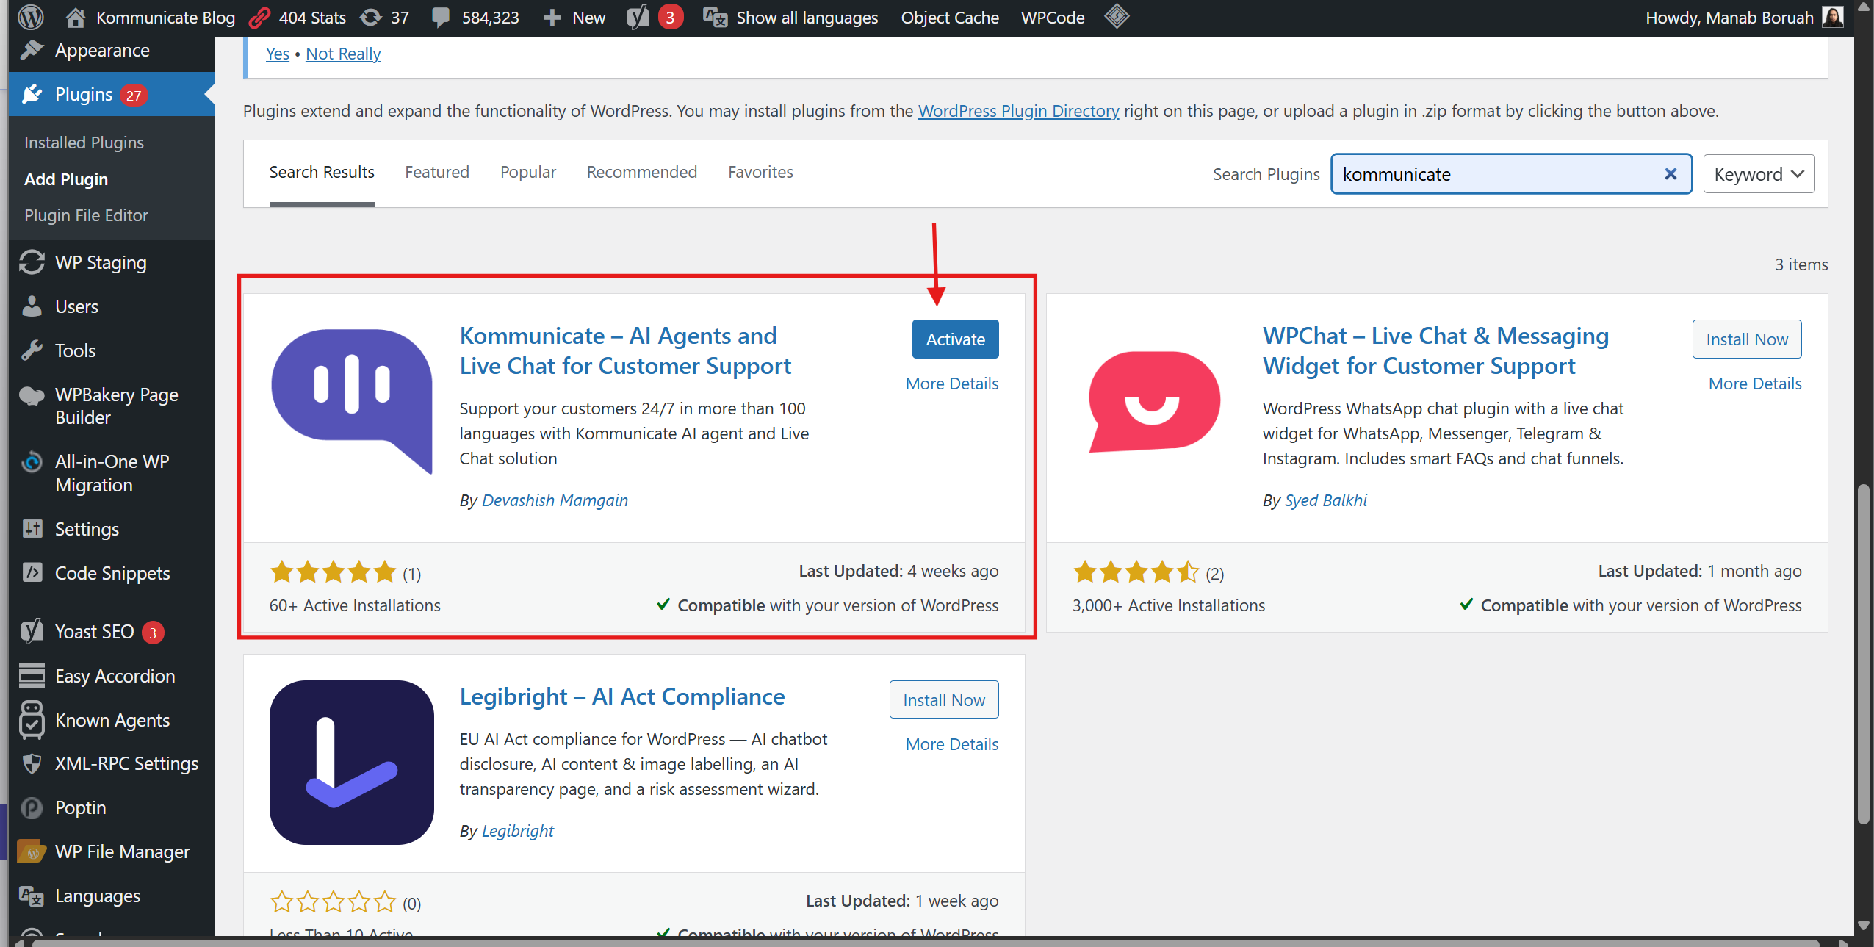This screenshot has width=1874, height=947.
Task: Open the WP Staging refresh icon
Action: click(32, 262)
